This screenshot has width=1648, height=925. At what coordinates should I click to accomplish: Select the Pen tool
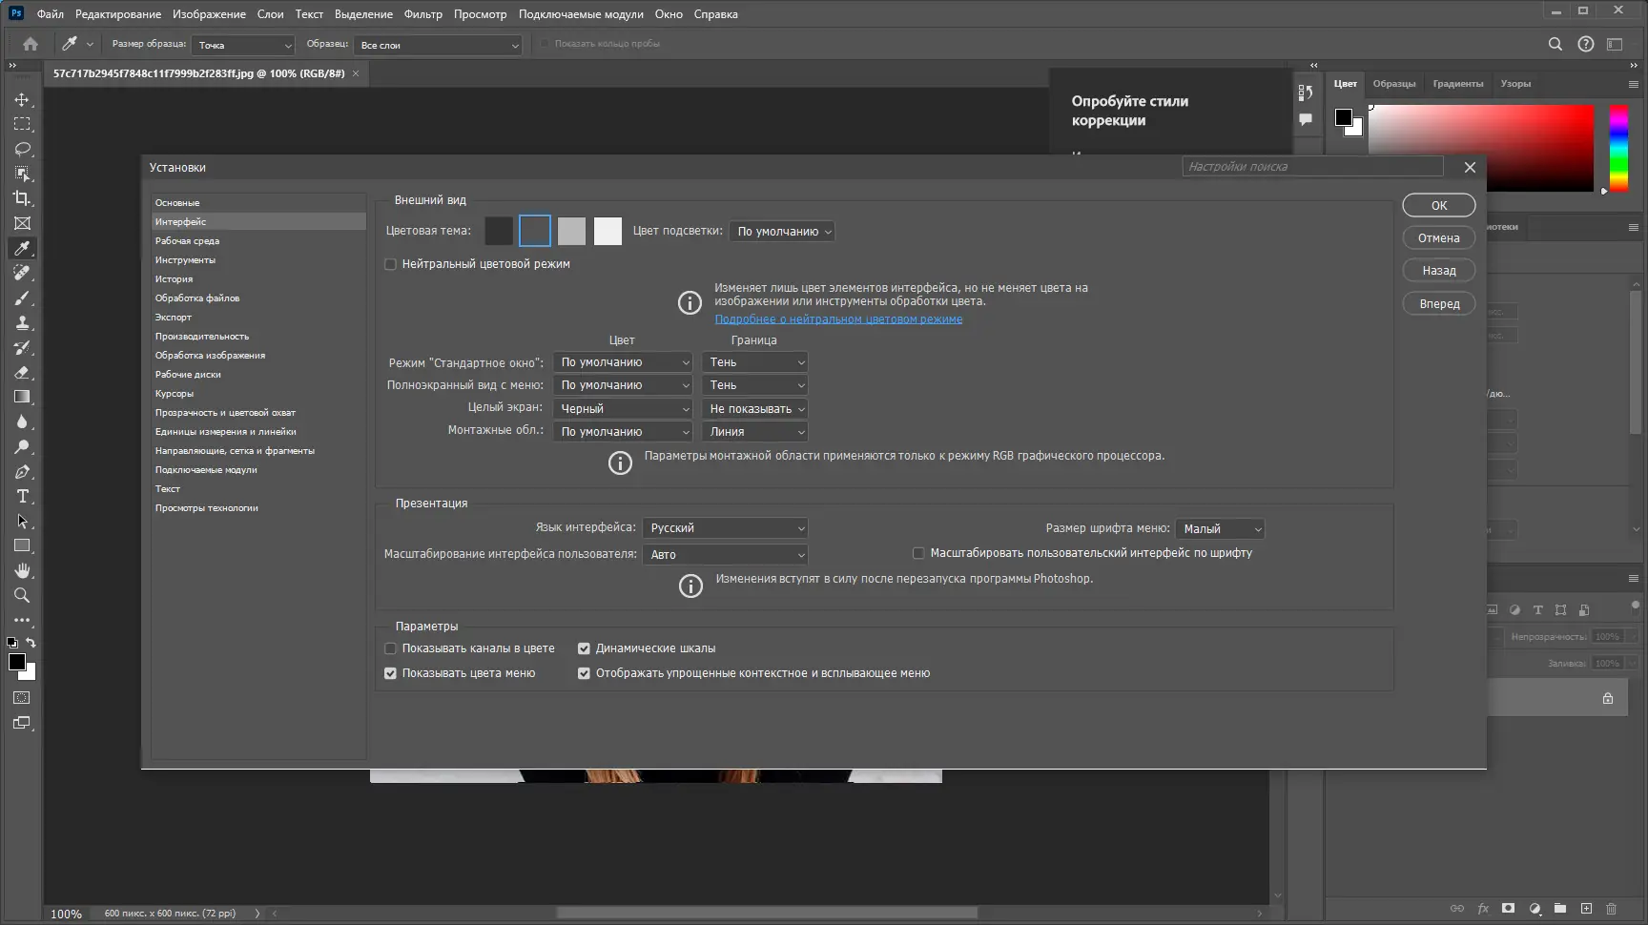click(x=22, y=471)
